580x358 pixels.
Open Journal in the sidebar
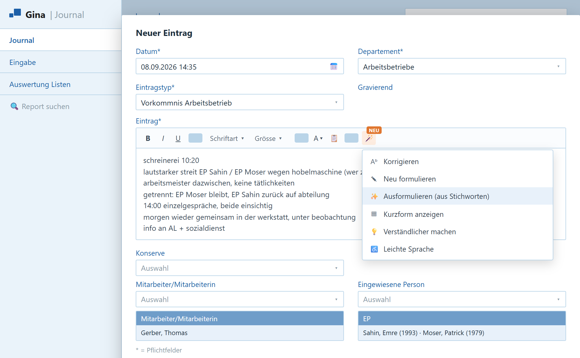pyautogui.click(x=61, y=40)
